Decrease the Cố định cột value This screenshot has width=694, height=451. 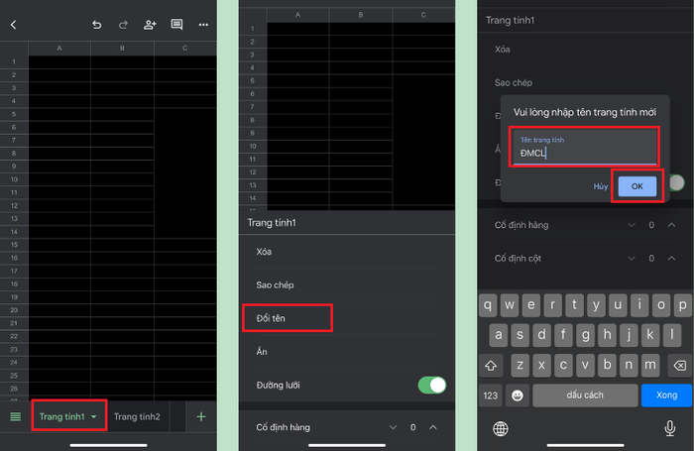point(632,258)
